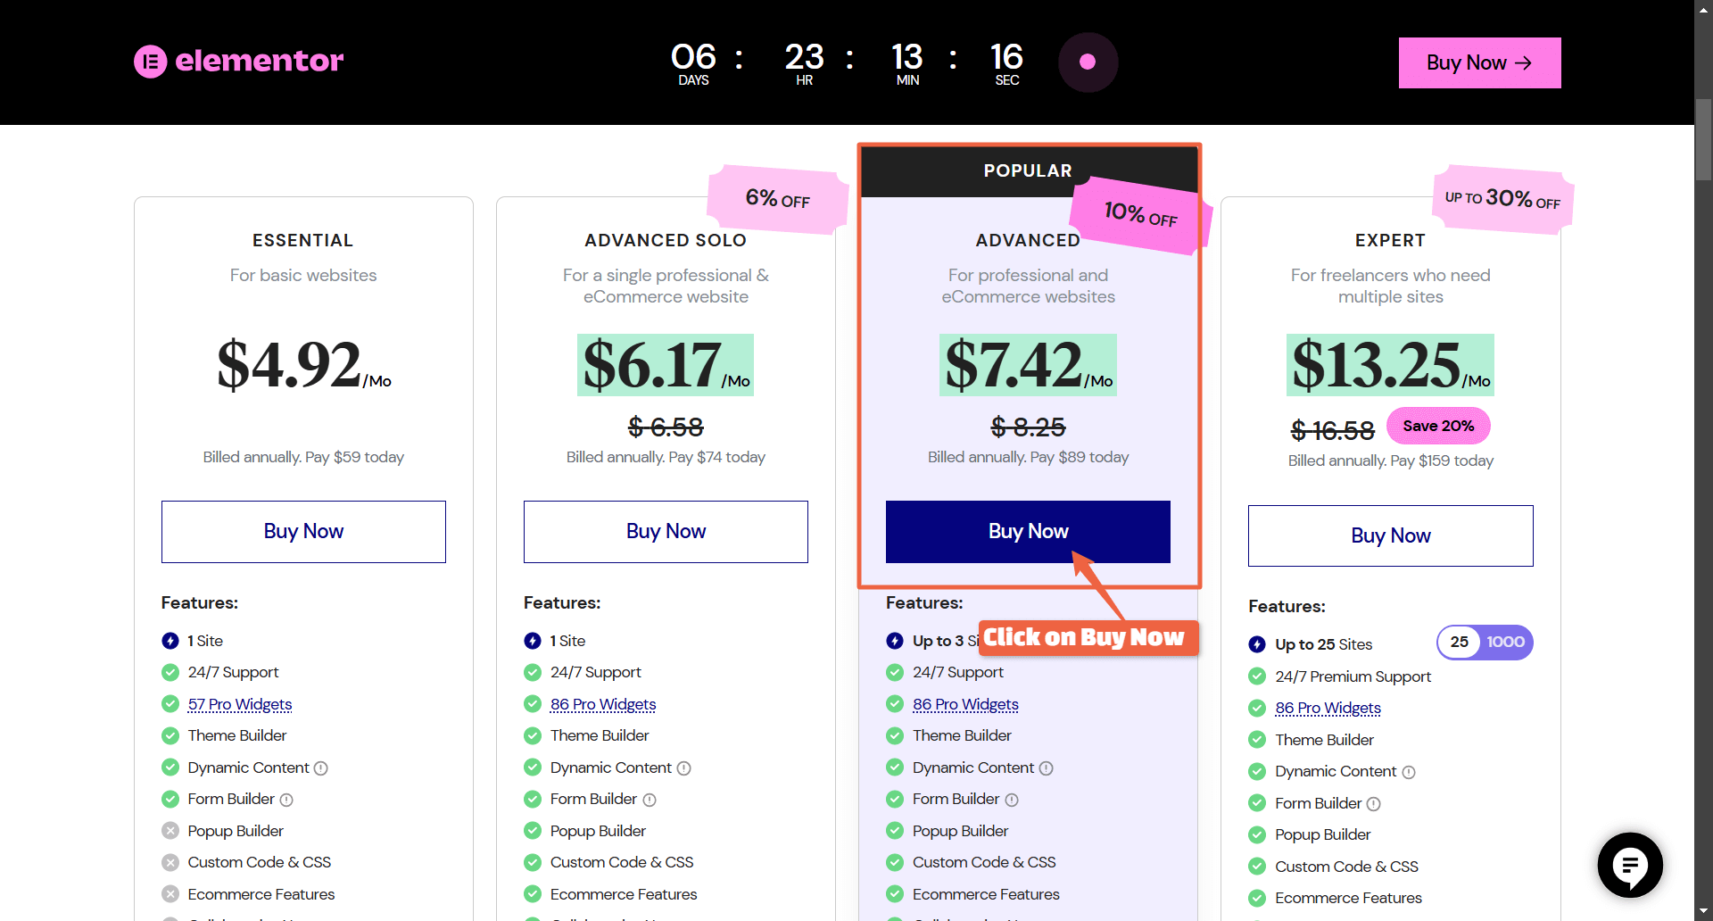The height and width of the screenshot is (921, 1713).
Task: Click the info icon beside Form Builder in Expert
Action: pos(1372,803)
